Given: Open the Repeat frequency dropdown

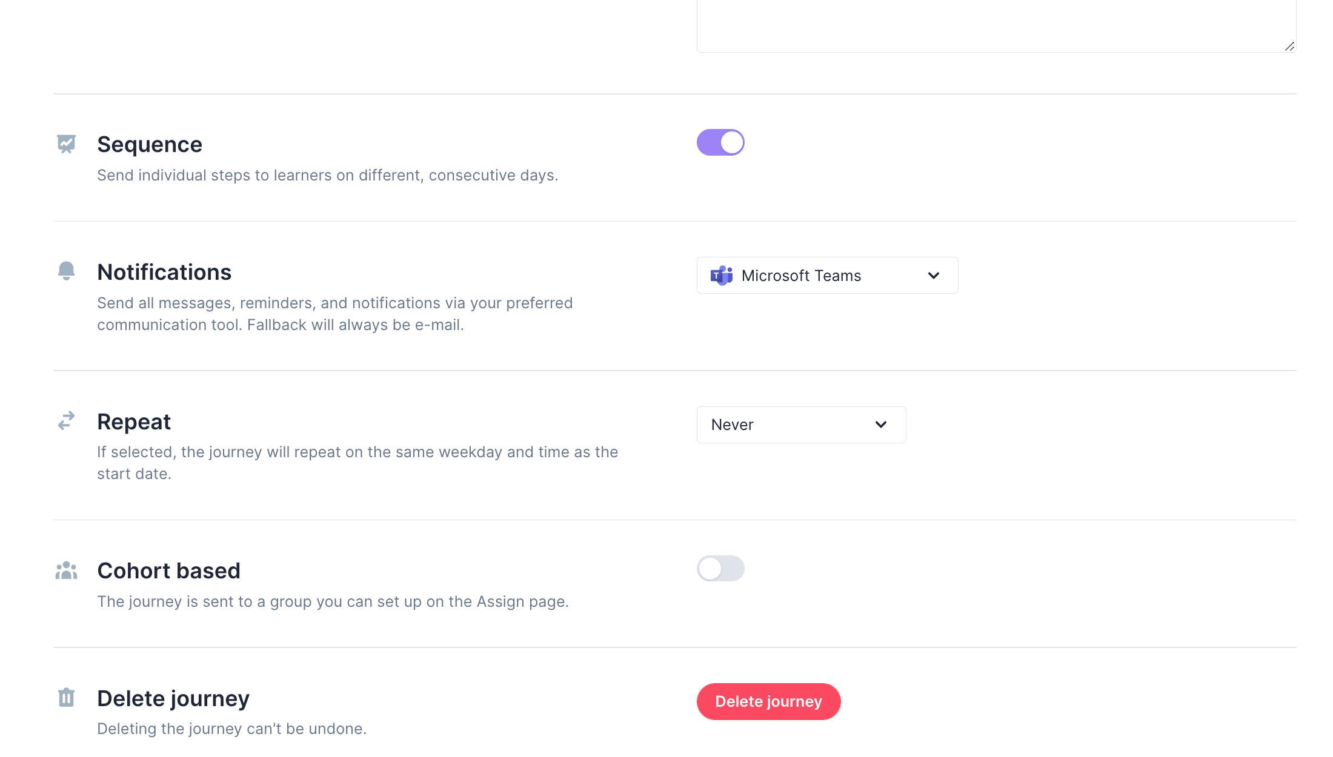Looking at the screenshot, I should pyautogui.click(x=801, y=425).
